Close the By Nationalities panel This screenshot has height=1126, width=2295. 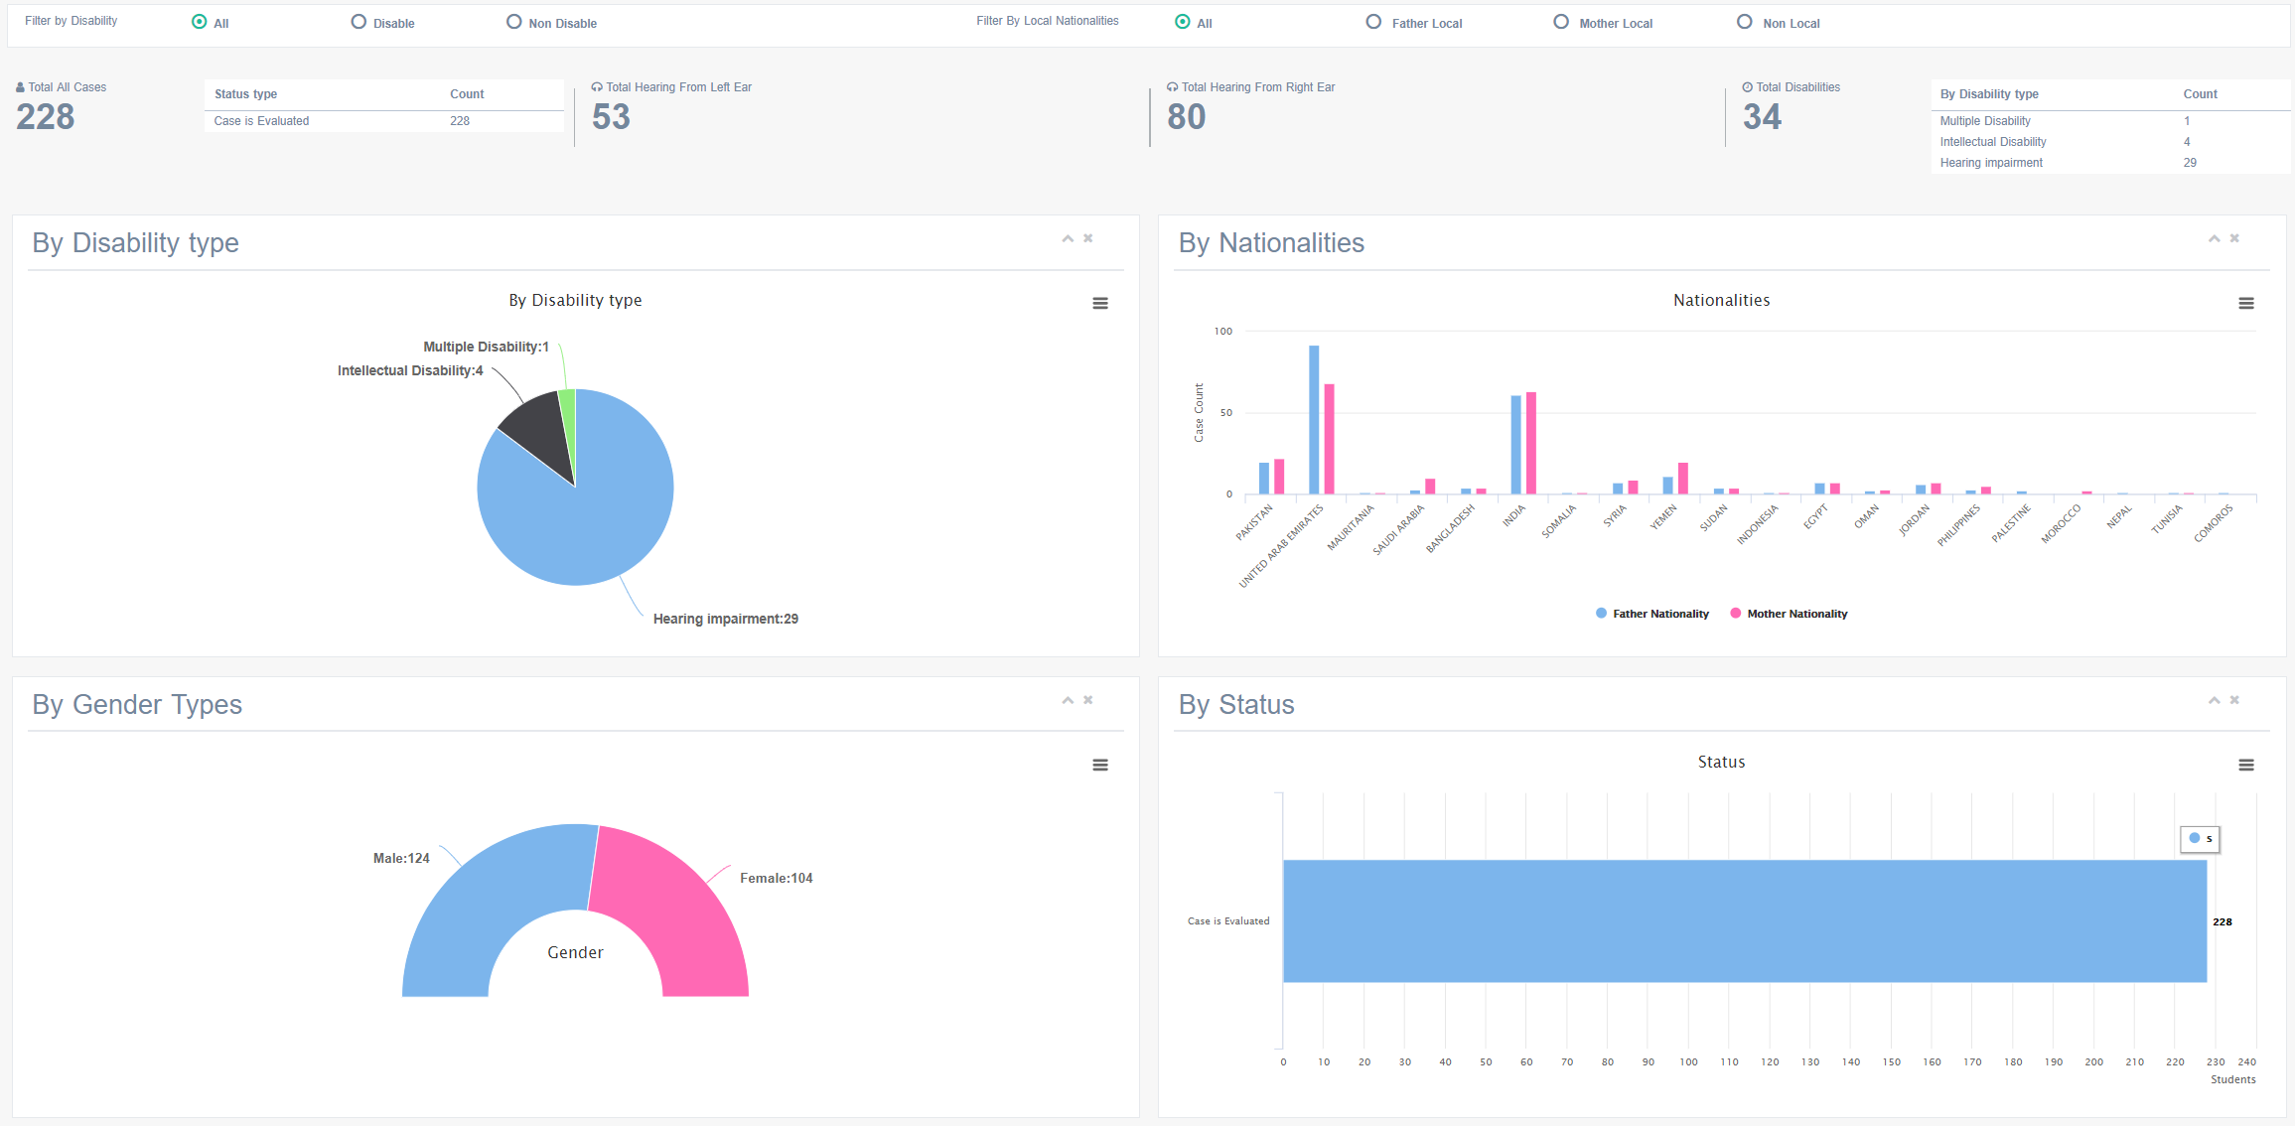click(2234, 238)
